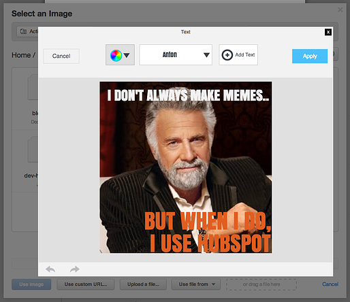Click Upload a file in background dialog

pos(143,284)
